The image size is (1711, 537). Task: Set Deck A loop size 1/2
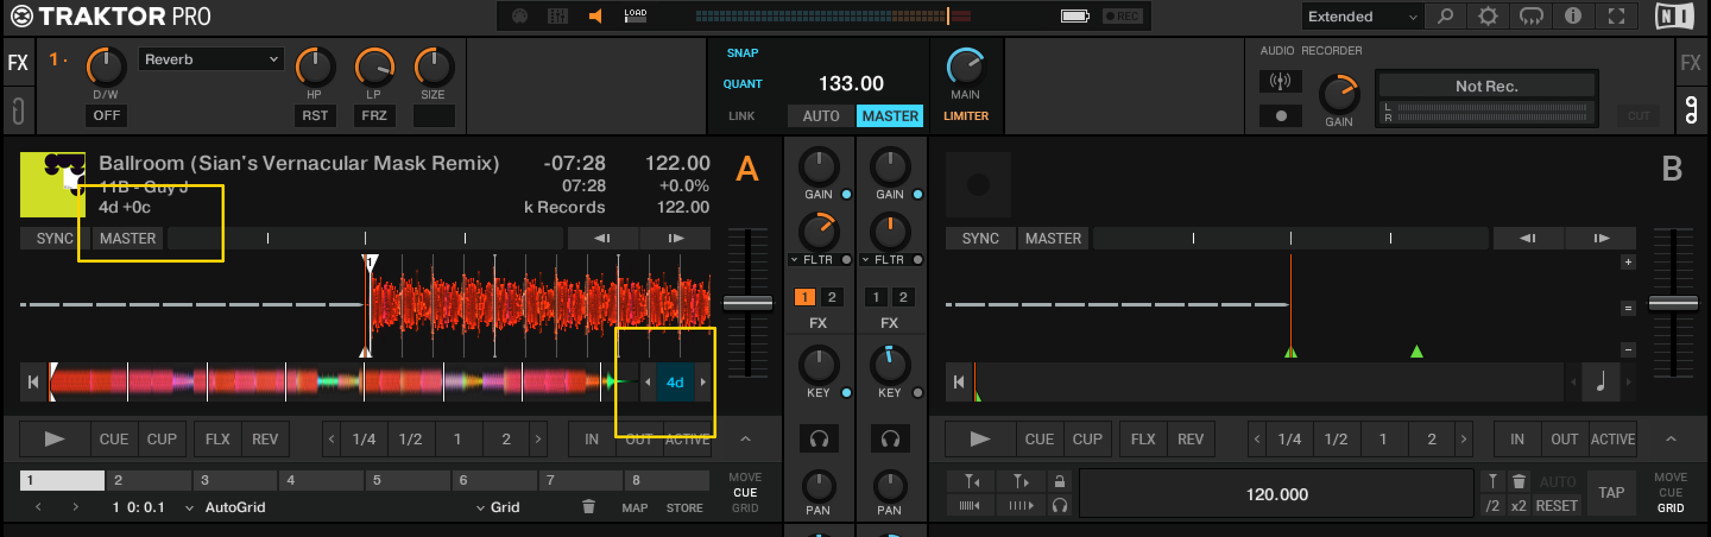click(x=411, y=440)
